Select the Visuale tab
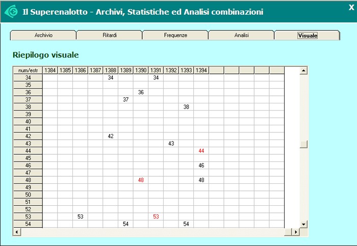Image resolution: width=357 pixels, height=246 pixels. click(x=308, y=35)
